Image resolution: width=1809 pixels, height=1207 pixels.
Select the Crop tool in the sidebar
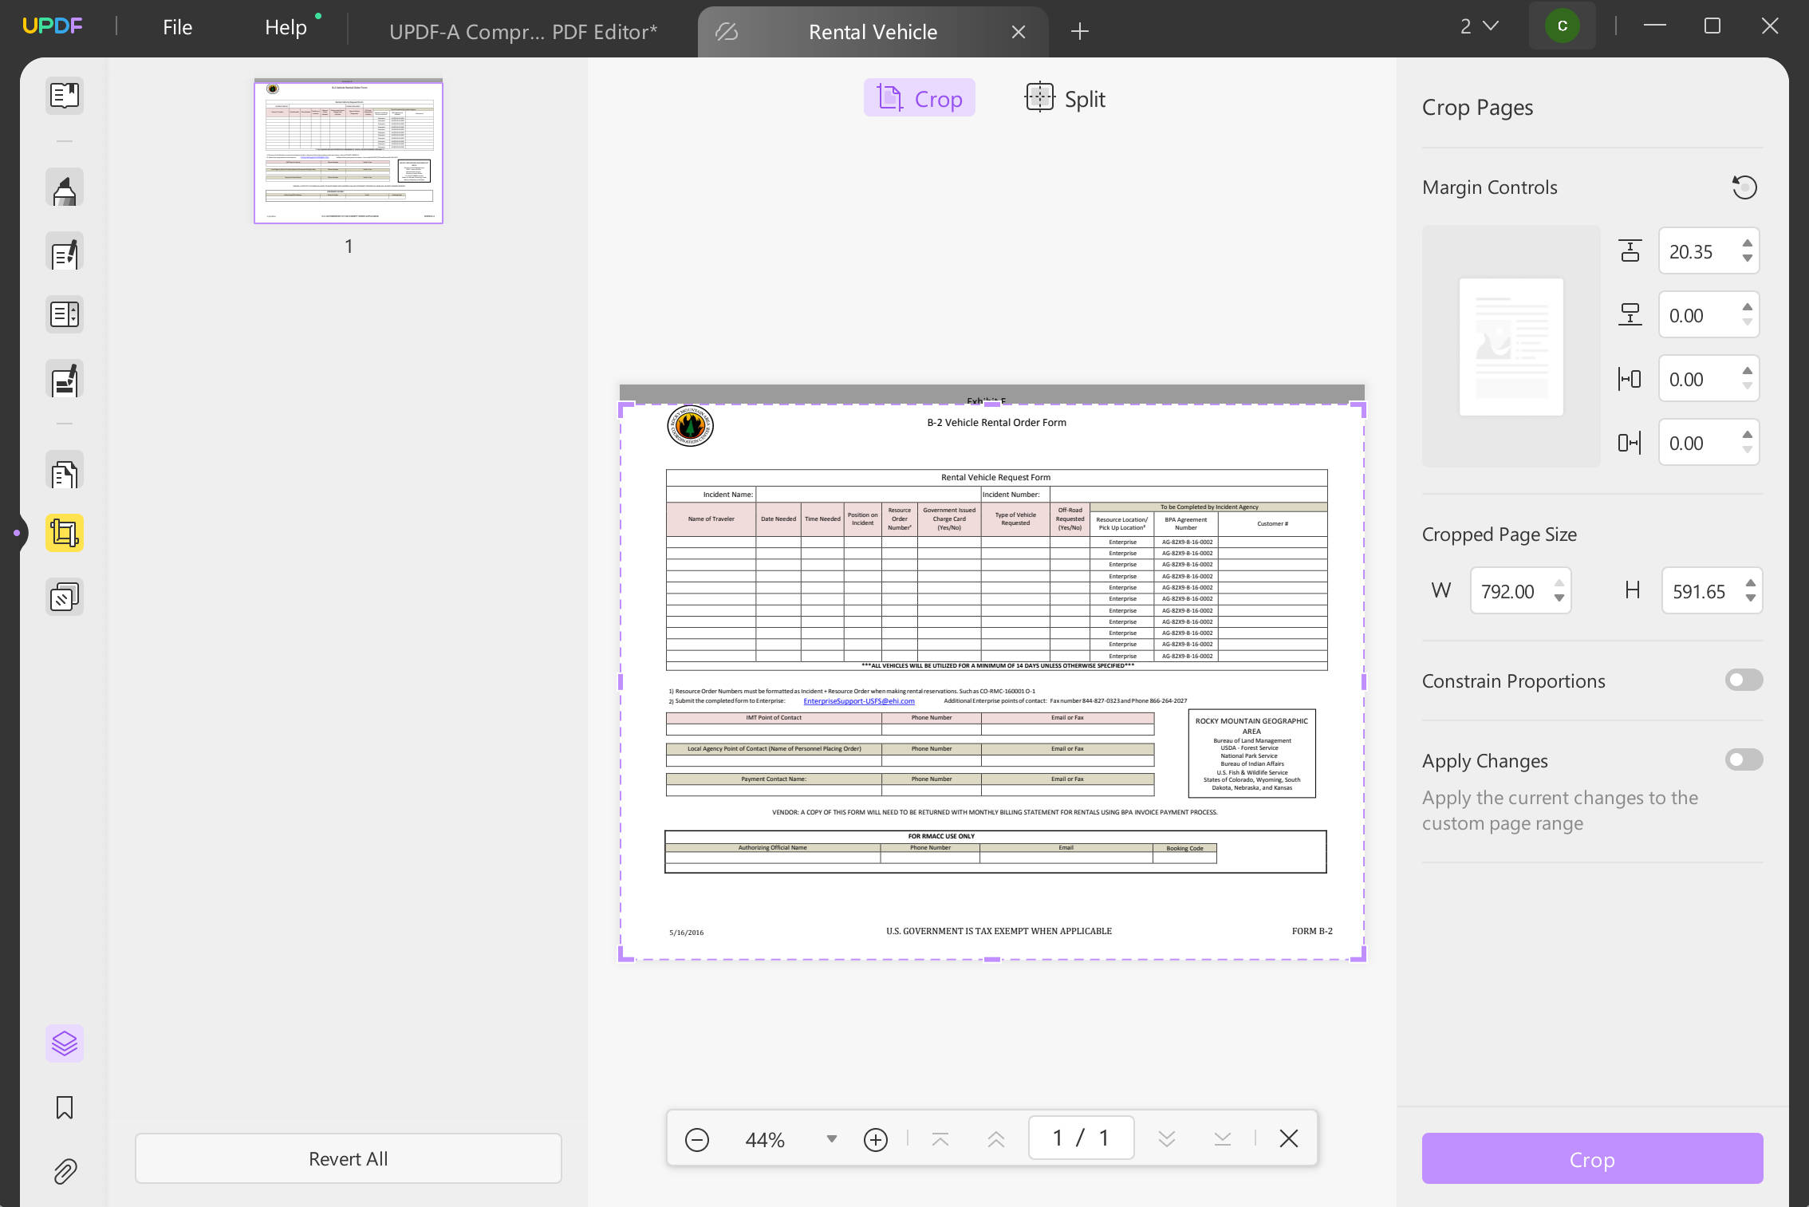[x=64, y=532]
